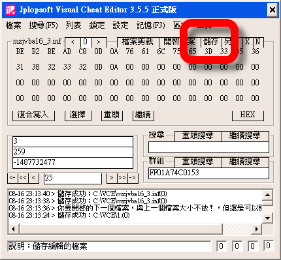The width and height of the screenshot is (281, 260).
Task: Click 重頭搜尋 in the 搜尋 group
Action: [x=198, y=136]
